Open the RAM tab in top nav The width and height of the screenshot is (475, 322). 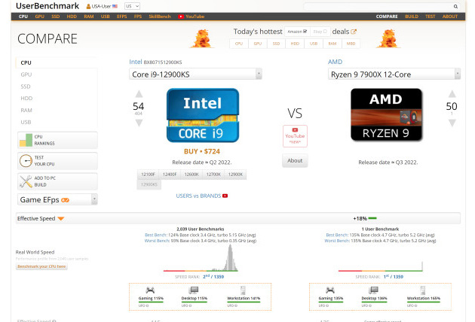(x=89, y=17)
